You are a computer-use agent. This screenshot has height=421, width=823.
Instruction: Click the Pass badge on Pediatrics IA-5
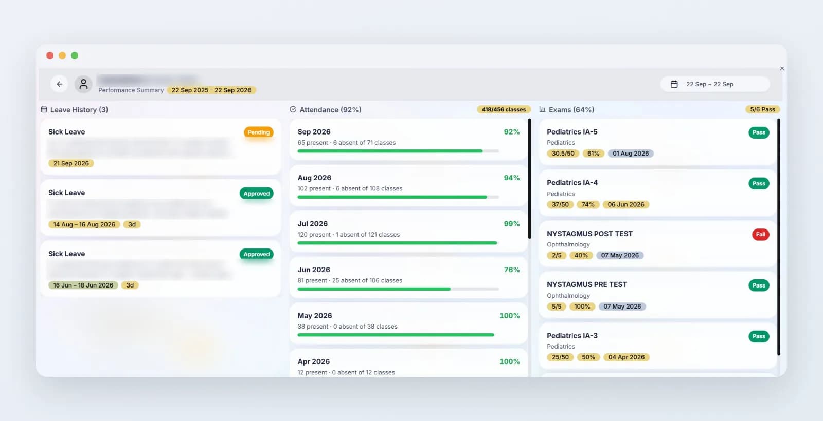[x=759, y=132]
